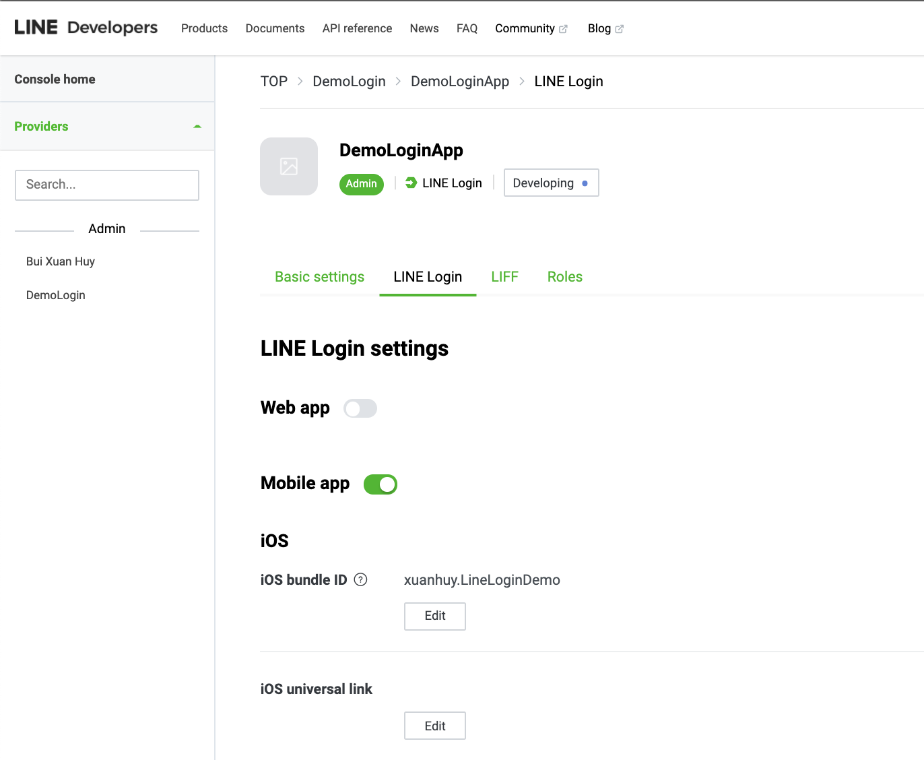Click the Community external link icon

pyautogui.click(x=564, y=29)
